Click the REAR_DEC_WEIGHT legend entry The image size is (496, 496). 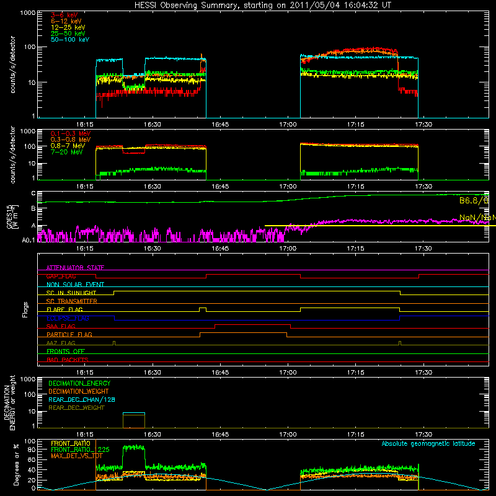pos(76,408)
